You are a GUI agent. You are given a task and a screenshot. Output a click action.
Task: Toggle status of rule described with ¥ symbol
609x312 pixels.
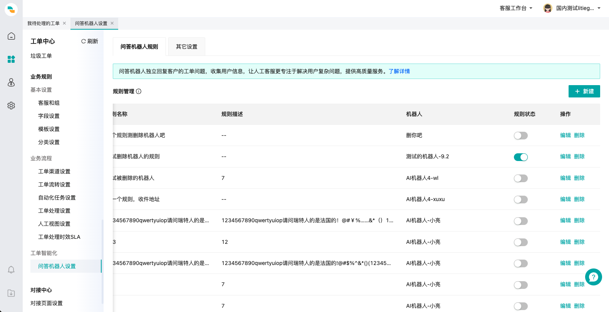click(520, 221)
